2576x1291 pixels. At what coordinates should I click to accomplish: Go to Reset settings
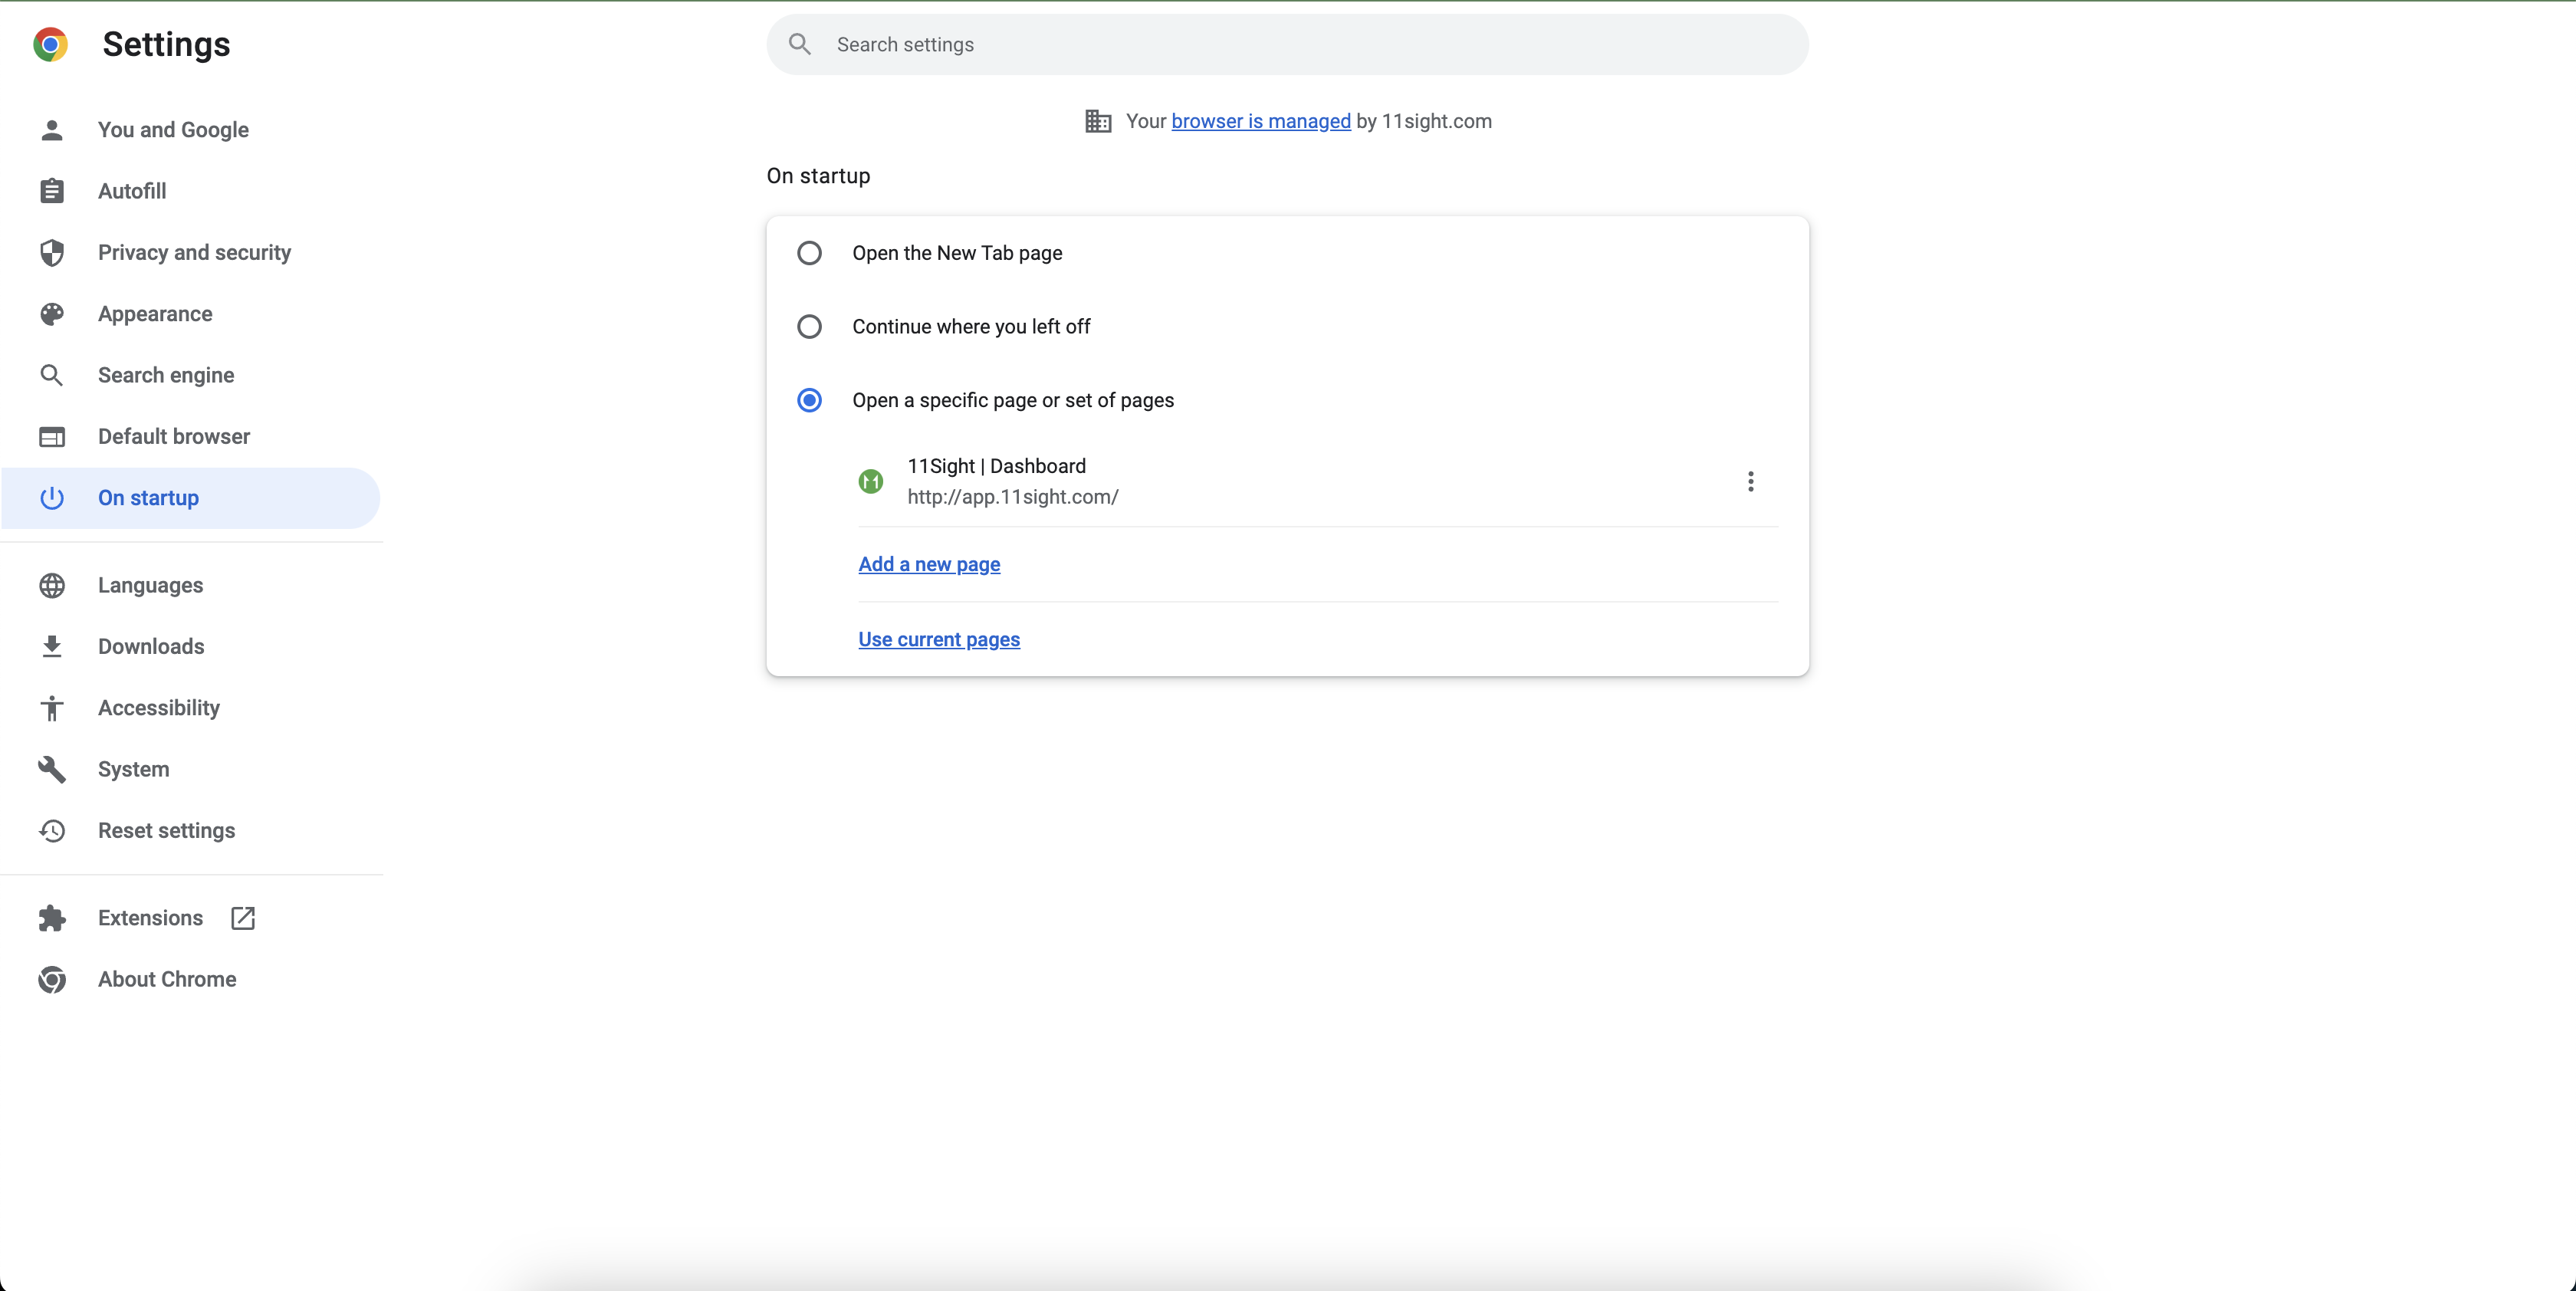tap(190, 831)
